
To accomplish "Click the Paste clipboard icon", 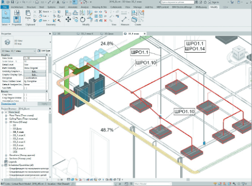I will [28, 13].
